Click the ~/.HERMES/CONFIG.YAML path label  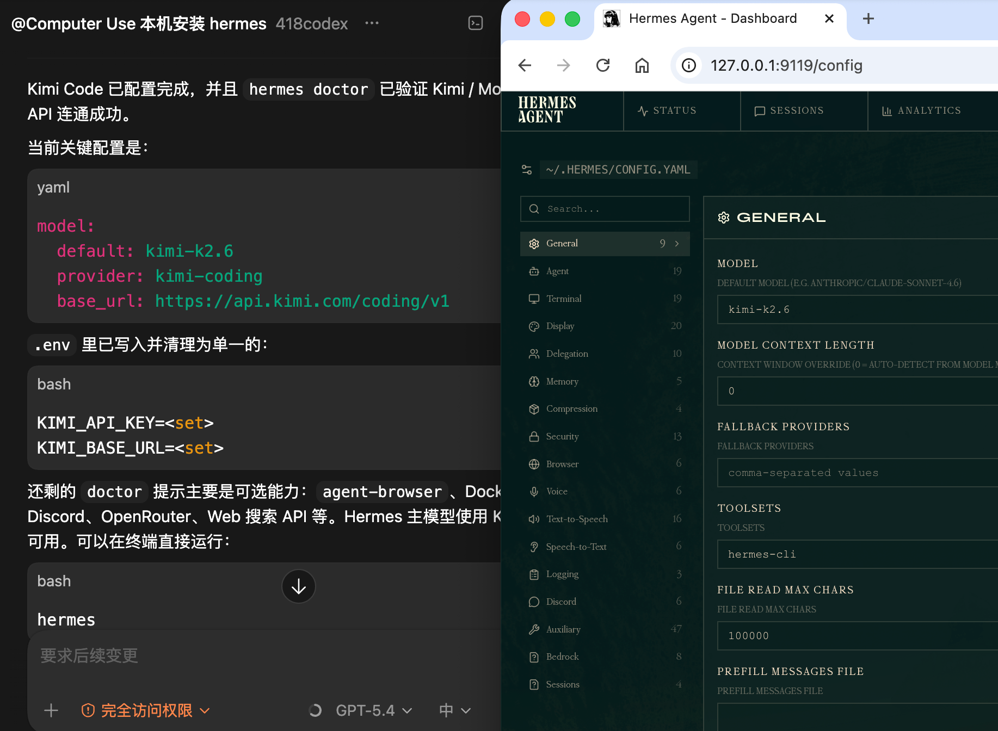pos(618,170)
